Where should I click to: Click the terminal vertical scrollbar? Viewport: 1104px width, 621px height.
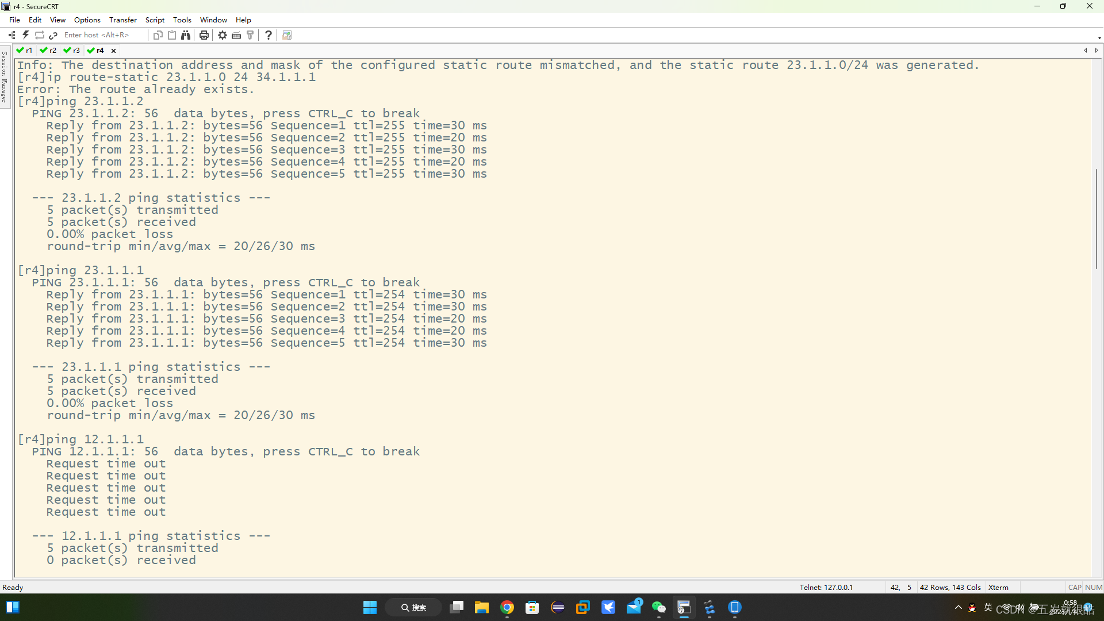[x=1097, y=218]
